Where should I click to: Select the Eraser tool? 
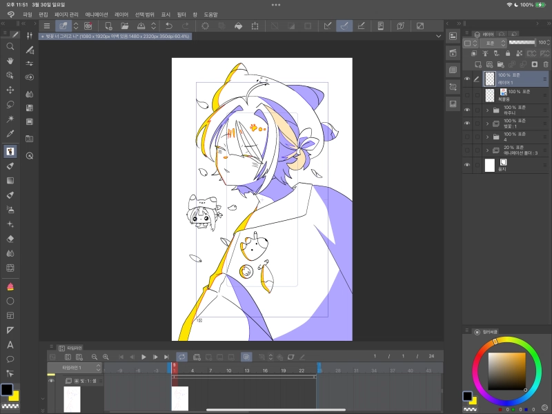(10, 239)
